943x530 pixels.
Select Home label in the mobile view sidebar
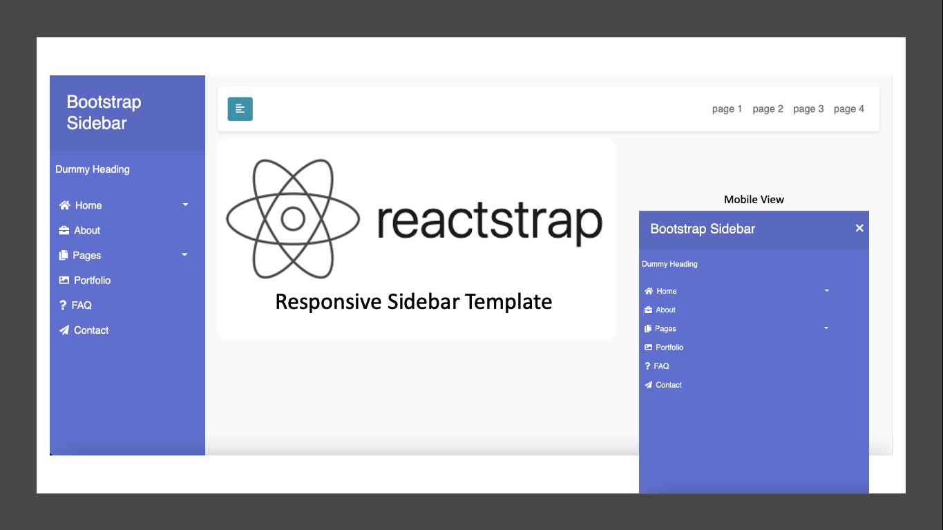click(667, 291)
